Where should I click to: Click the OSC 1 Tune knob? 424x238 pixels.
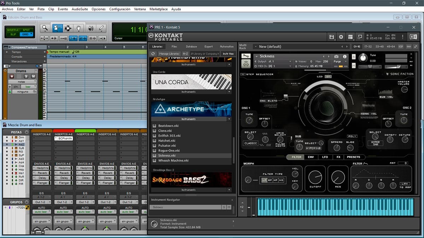[249, 121]
